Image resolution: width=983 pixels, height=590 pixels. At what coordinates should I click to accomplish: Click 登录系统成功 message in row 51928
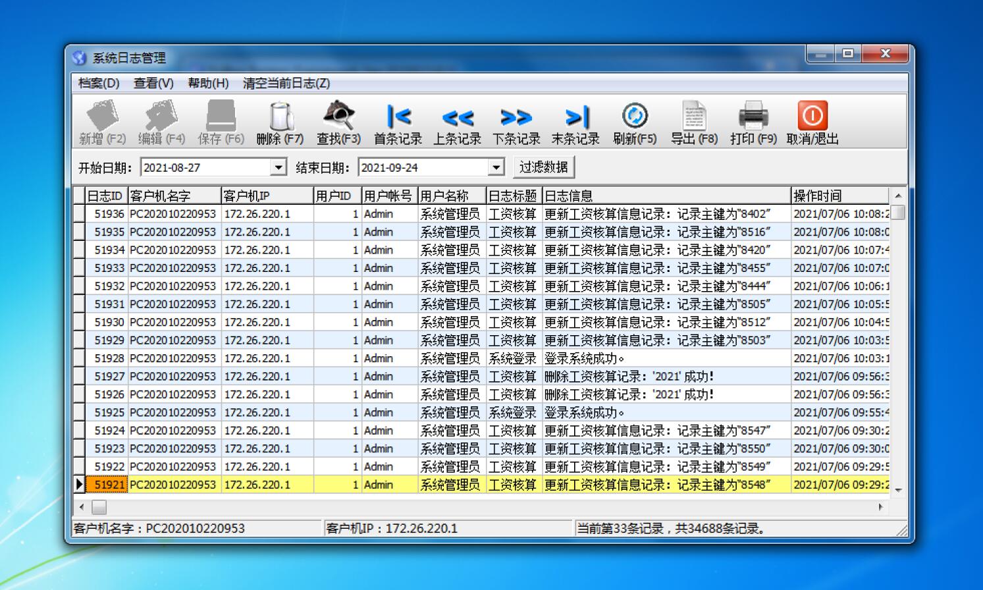coord(666,358)
